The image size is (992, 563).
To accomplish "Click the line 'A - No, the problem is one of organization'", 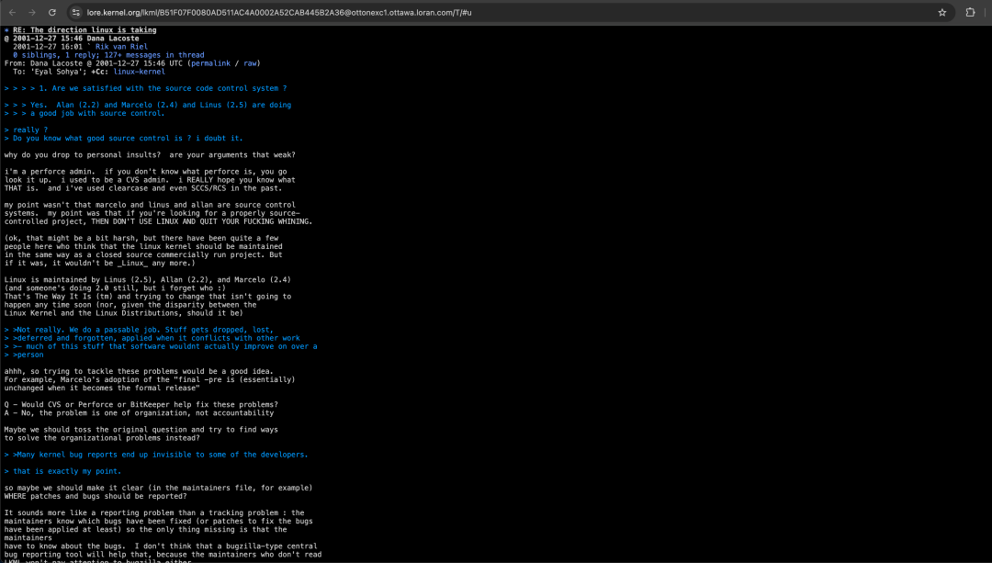I will [140, 413].
